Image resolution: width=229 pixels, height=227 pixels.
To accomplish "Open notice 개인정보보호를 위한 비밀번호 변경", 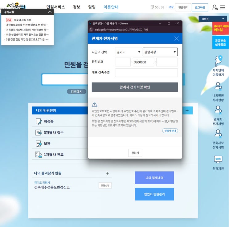I will (x=27, y=25).
